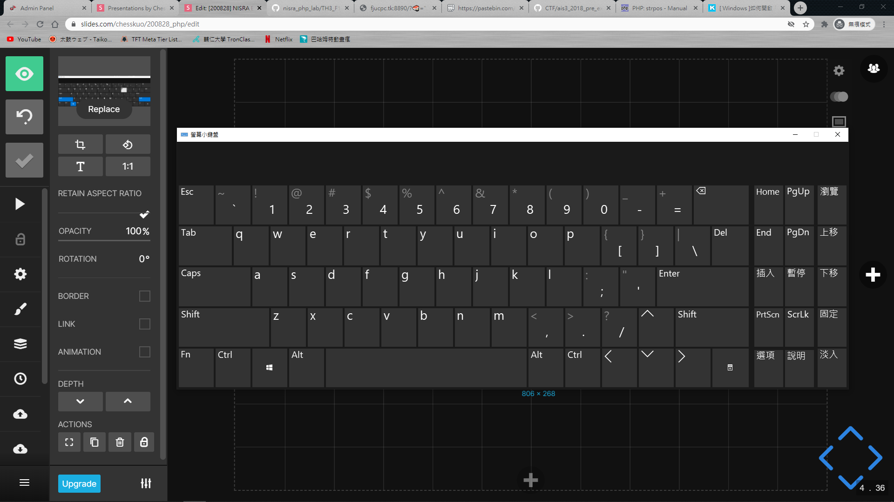The image size is (894, 502).
Task: Navigate to the slide on the right
Action: coord(874,458)
